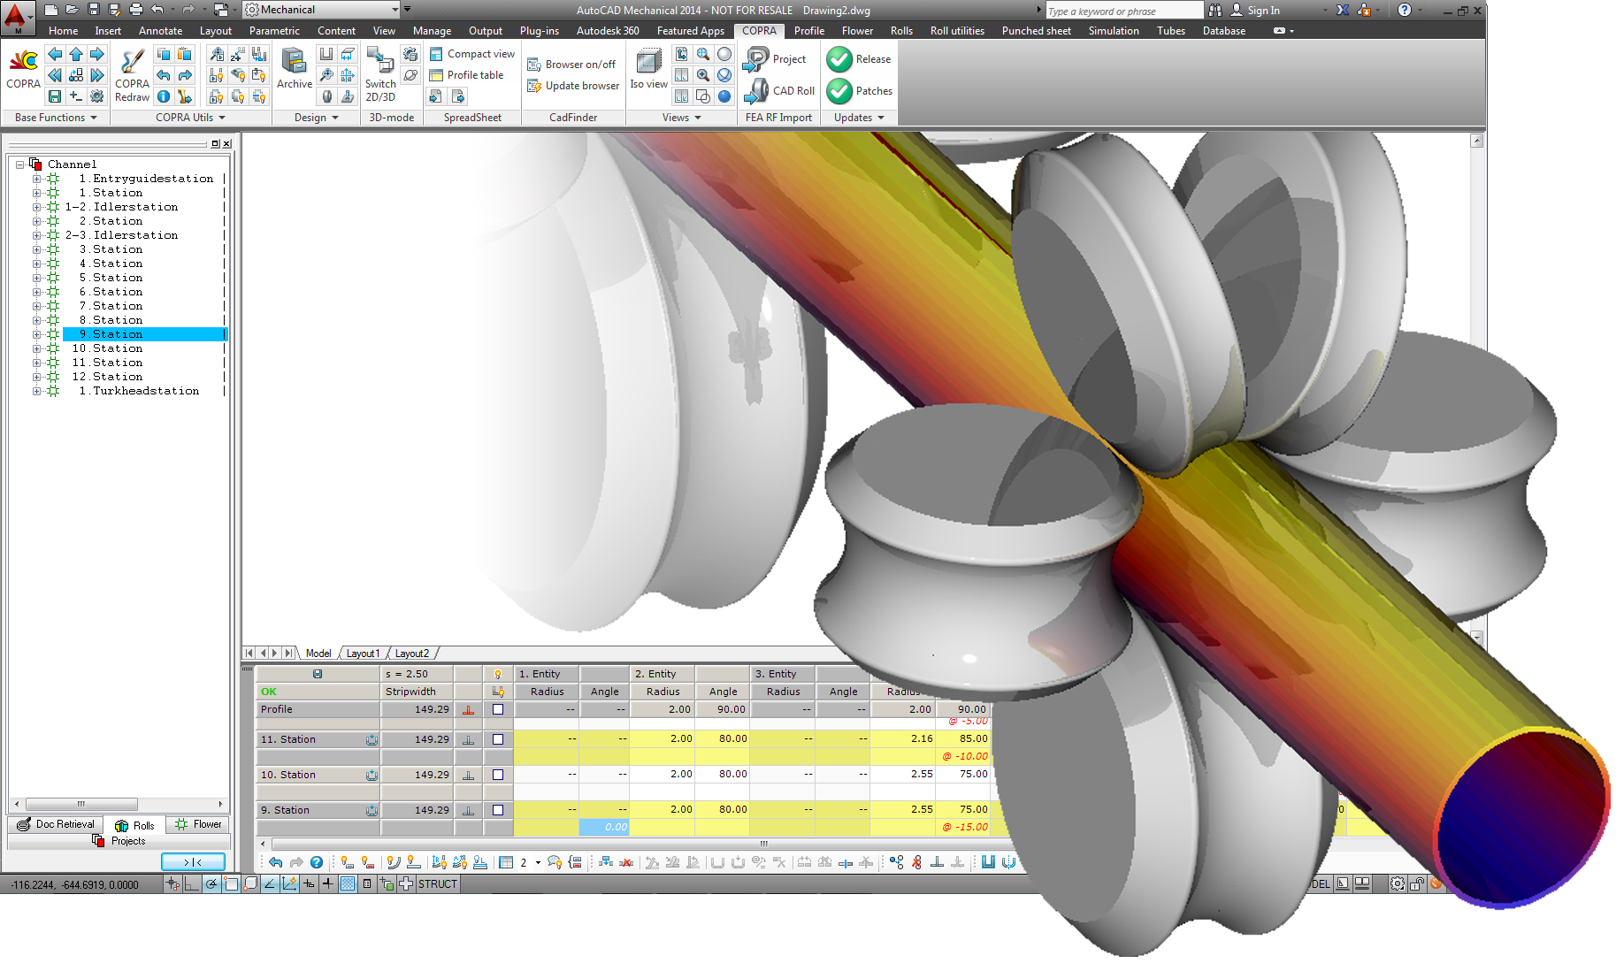This screenshot has width=1624, height=971.
Task: Click the green Patches checkmark icon
Action: point(839,90)
